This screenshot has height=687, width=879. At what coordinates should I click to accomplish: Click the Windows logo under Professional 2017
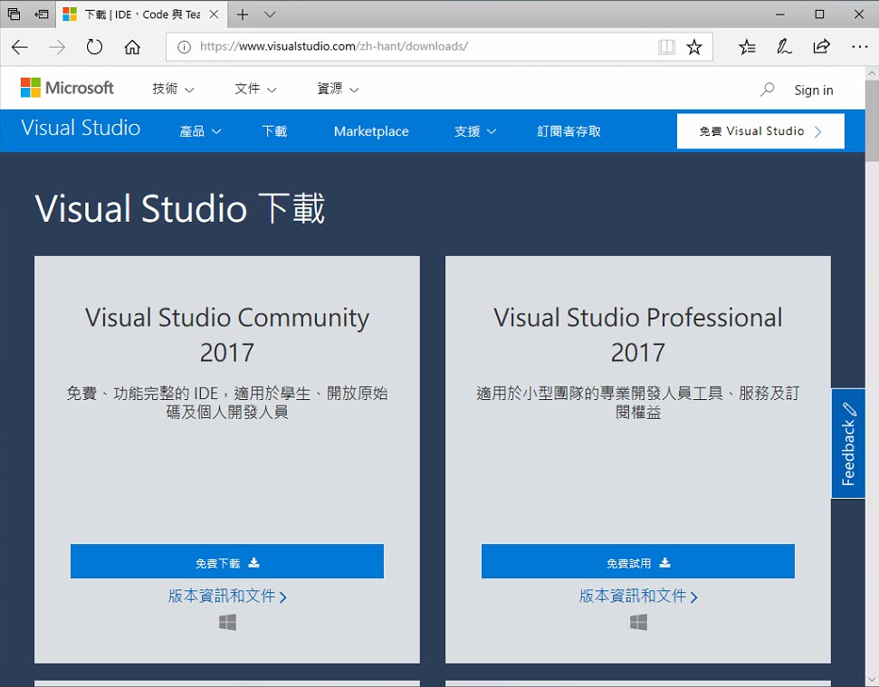point(638,622)
